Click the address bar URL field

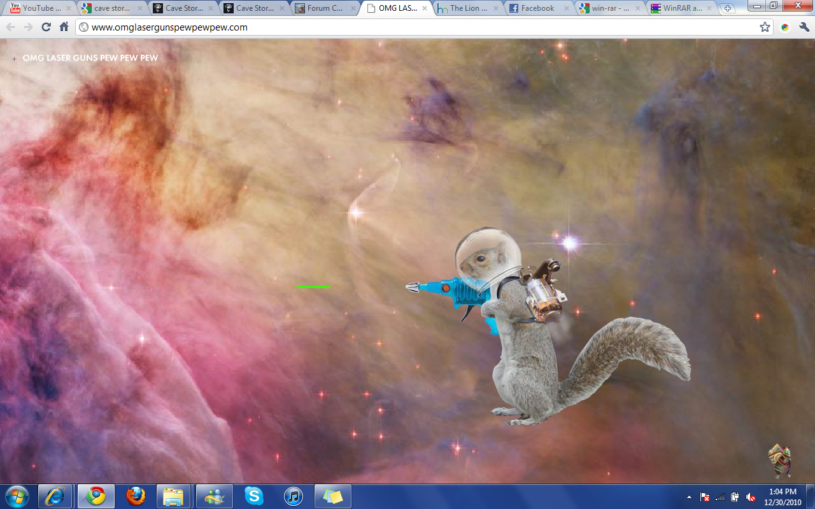[382, 27]
